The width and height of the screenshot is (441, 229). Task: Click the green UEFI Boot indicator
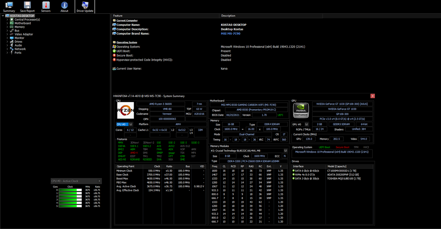(325, 147)
